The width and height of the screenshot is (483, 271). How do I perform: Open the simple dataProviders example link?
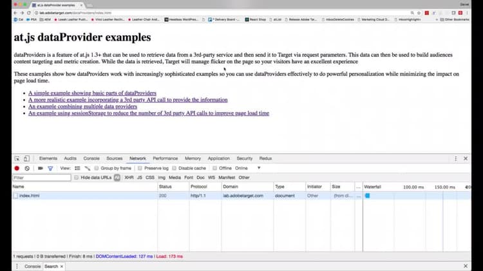coord(92,93)
